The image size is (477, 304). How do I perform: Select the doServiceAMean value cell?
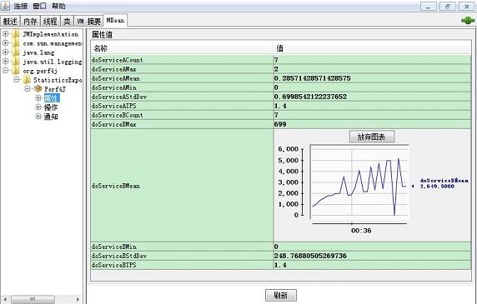tap(372, 78)
